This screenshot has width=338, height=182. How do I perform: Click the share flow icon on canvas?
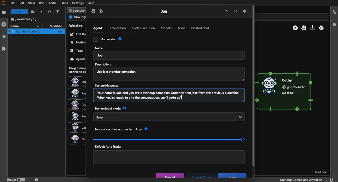pos(312,28)
